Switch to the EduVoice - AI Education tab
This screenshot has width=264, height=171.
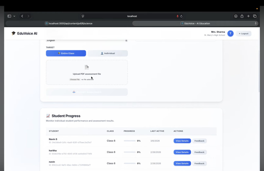point(195,23)
